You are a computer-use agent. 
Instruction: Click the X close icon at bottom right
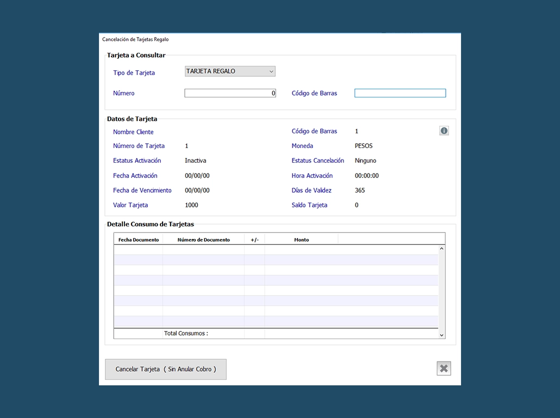444,368
